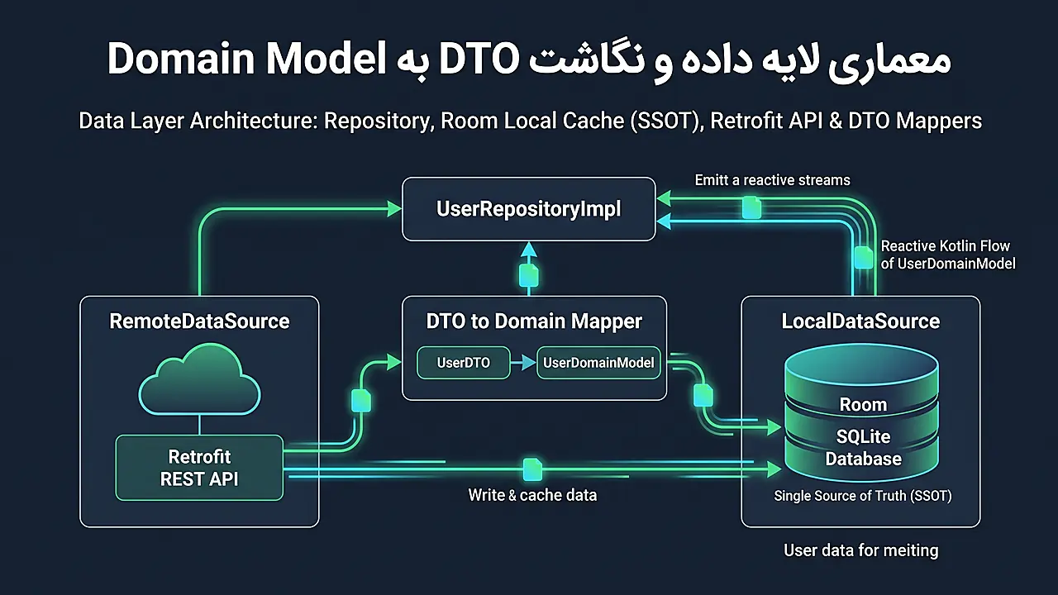Select the Retrofit REST API box
The image size is (1058, 595).
pos(199,468)
